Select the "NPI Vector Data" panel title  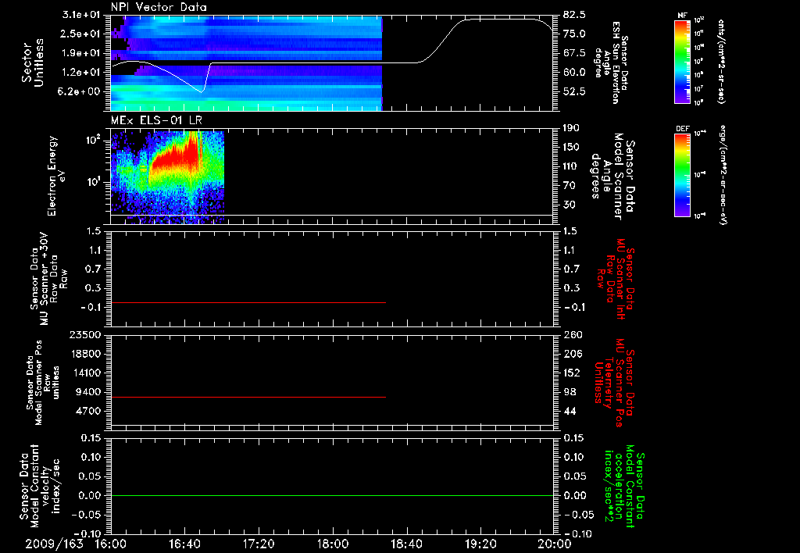pyautogui.click(x=159, y=7)
